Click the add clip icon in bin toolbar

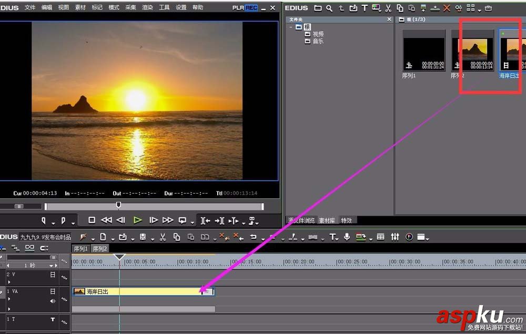(353, 8)
